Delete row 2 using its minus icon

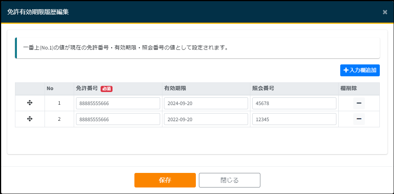click(359, 119)
